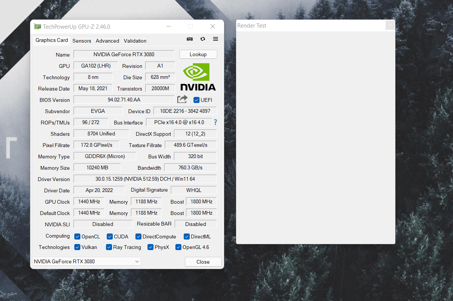Click the Technology field 8 nm
The image size is (453, 301).
[93, 77]
